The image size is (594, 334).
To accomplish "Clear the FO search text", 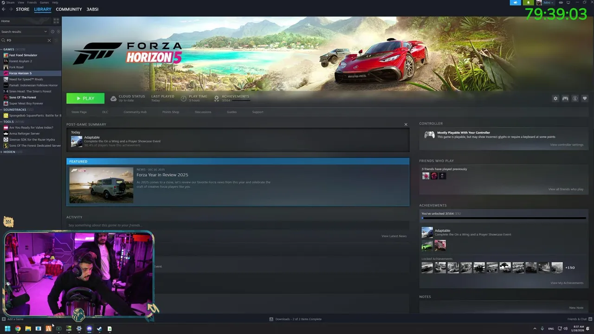I will point(49,40).
